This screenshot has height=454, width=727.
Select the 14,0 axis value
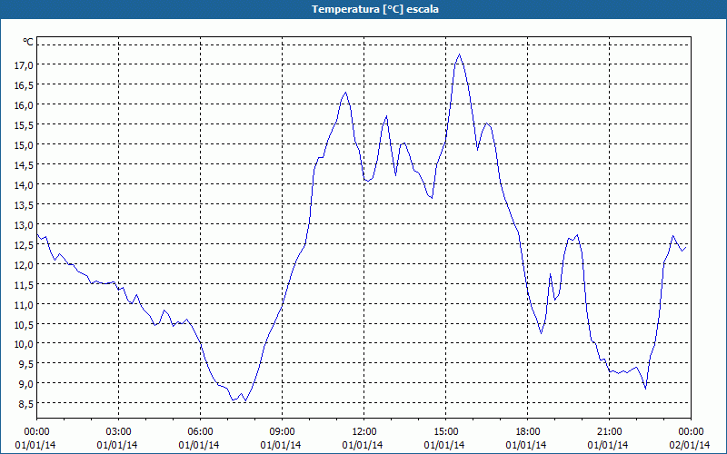click(x=24, y=185)
